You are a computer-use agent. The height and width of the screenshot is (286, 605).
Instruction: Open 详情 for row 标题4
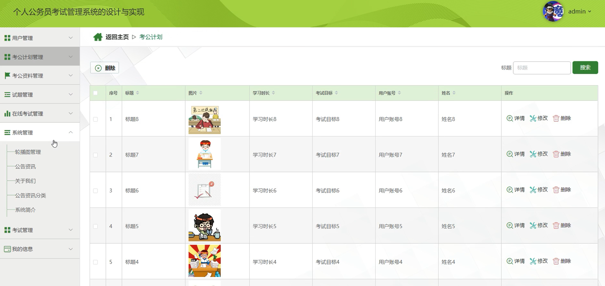pyautogui.click(x=516, y=261)
